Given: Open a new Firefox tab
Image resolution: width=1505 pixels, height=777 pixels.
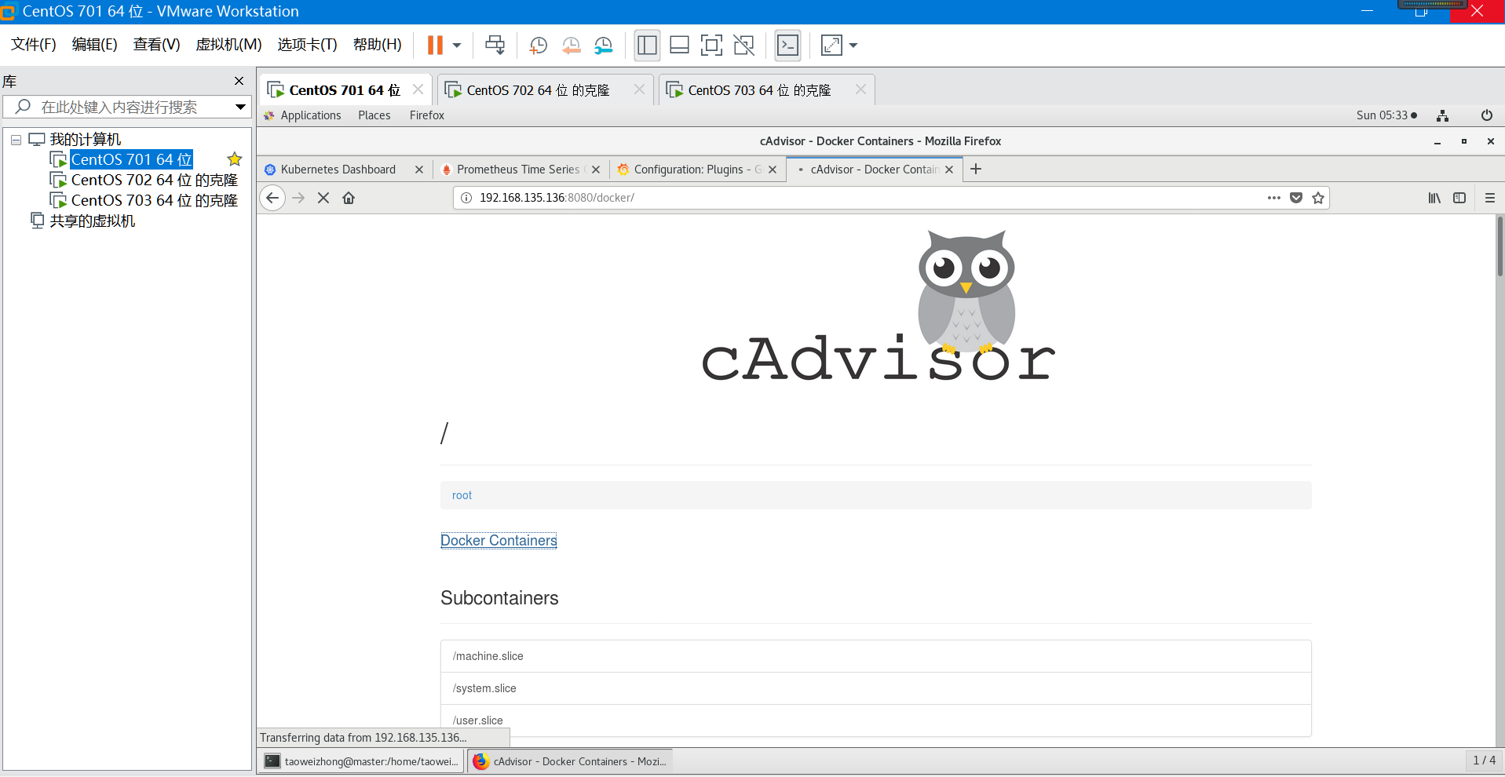Looking at the screenshot, I should [x=976, y=169].
